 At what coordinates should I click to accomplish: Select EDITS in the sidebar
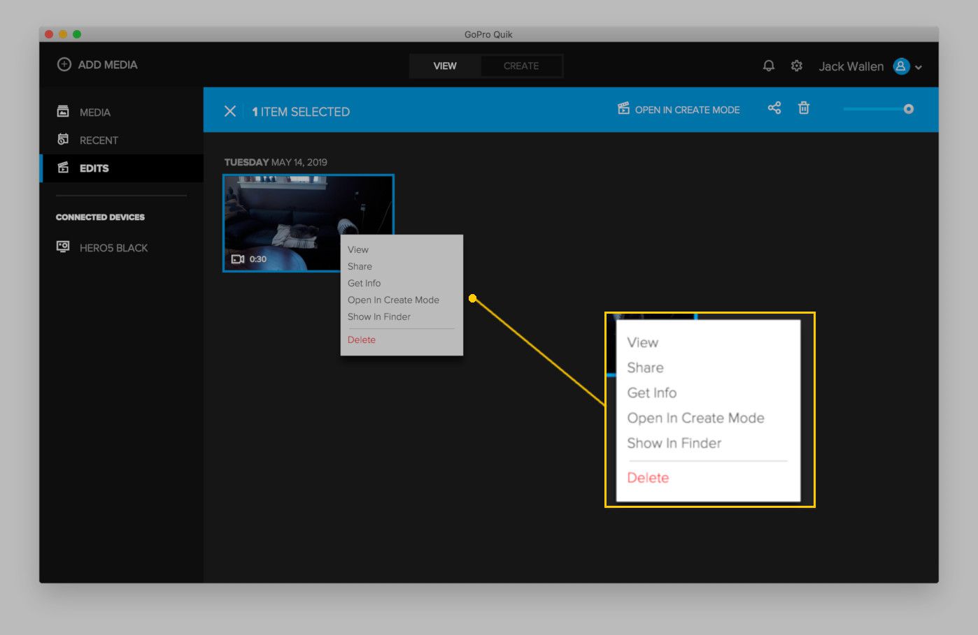coord(122,168)
